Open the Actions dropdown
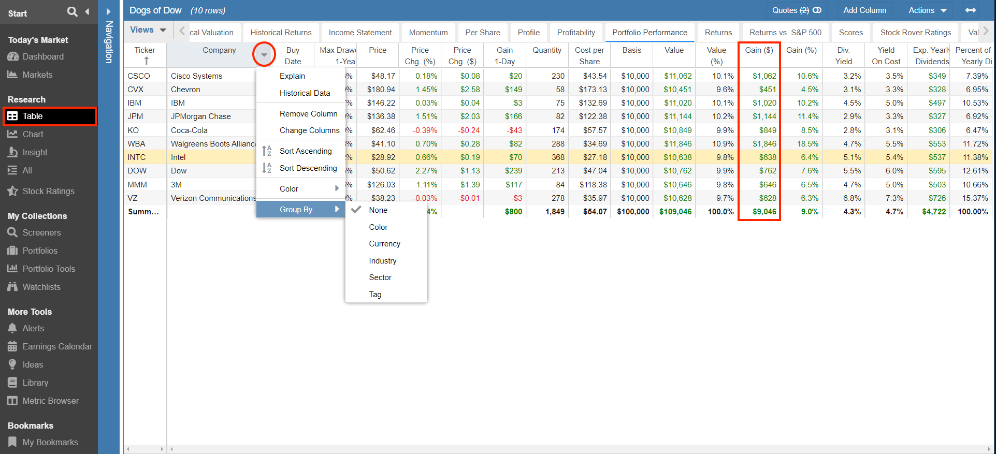 pos(928,10)
